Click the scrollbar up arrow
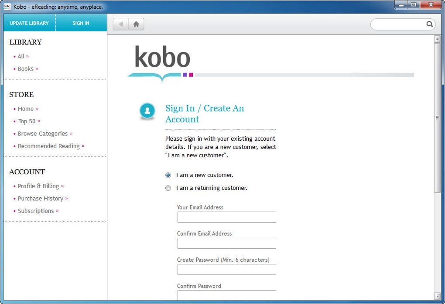 (x=437, y=39)
